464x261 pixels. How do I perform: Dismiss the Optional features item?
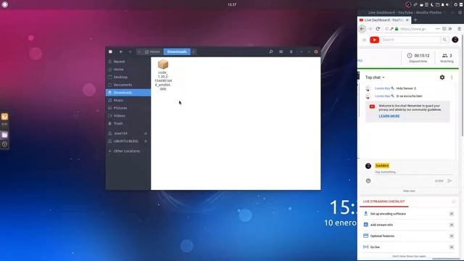(x=452, y=236)
